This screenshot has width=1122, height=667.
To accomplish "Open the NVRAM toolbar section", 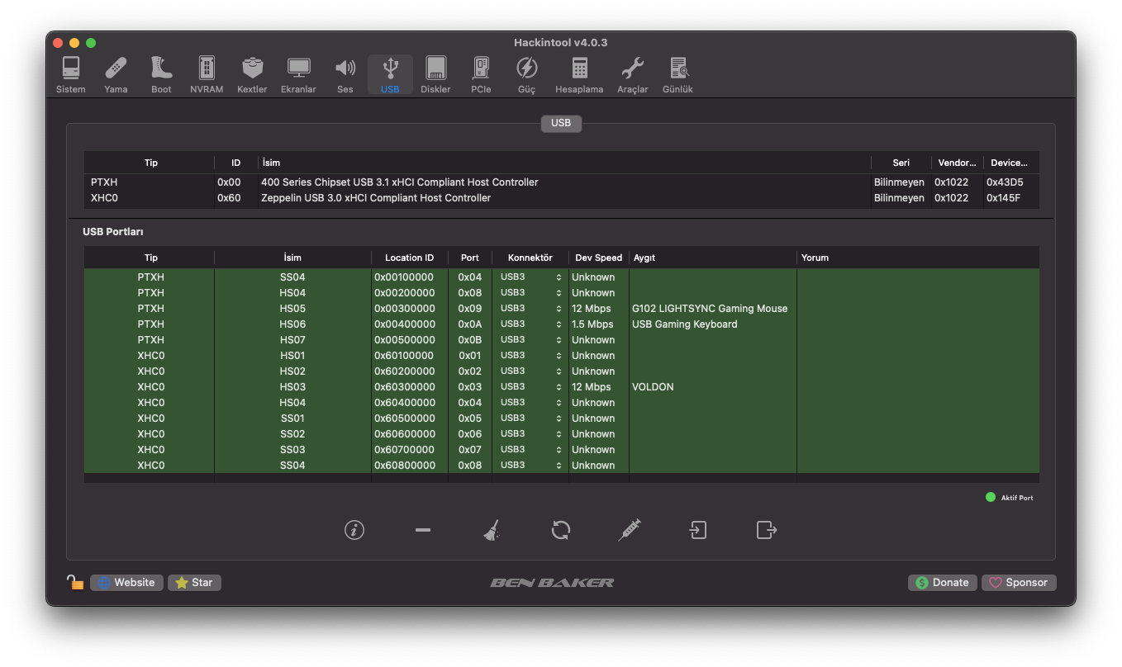I will coord(207,75).
